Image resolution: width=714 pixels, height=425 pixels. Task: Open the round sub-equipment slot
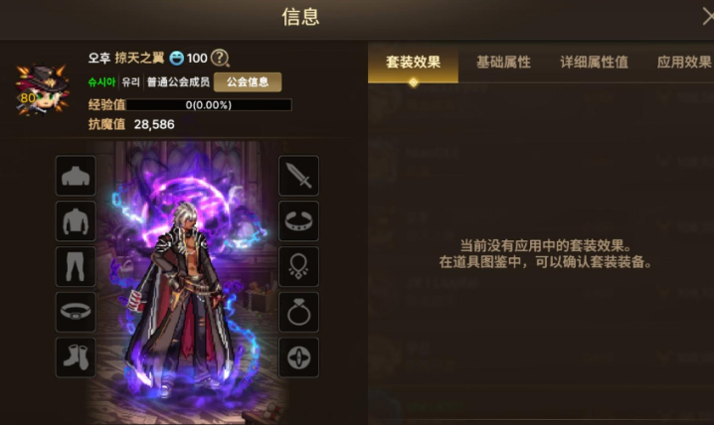(x=298, y=357)
